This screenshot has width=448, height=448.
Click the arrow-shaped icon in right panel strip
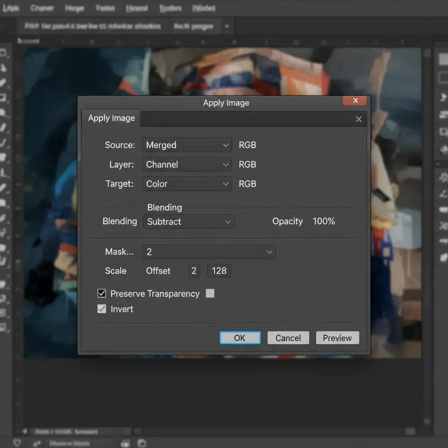pyautogui.click(x=443, y=97)
